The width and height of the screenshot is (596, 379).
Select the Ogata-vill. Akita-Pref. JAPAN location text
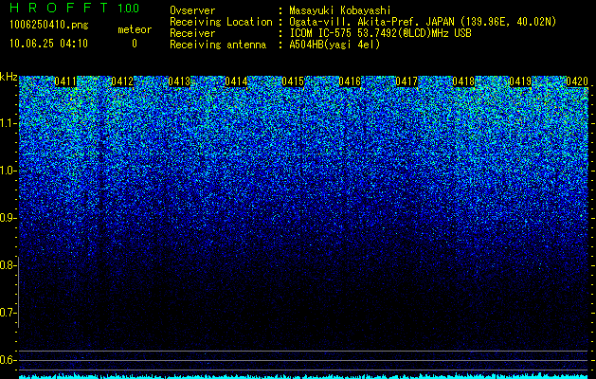point(423,22)
